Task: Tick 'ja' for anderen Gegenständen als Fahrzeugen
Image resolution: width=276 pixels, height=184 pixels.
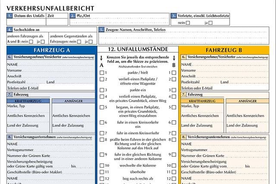Action: (91, 42)
